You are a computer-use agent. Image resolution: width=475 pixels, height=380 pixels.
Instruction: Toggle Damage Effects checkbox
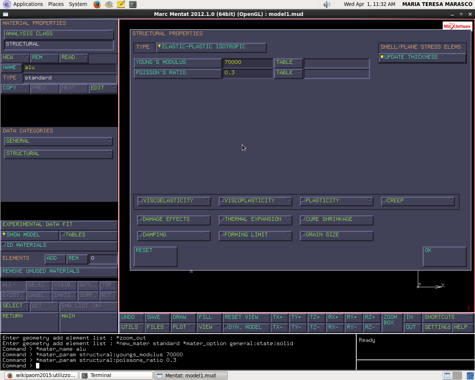(174, 220)
